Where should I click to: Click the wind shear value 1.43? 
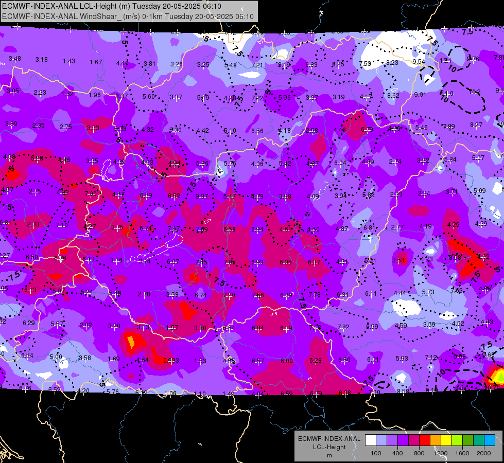point(69,61)
